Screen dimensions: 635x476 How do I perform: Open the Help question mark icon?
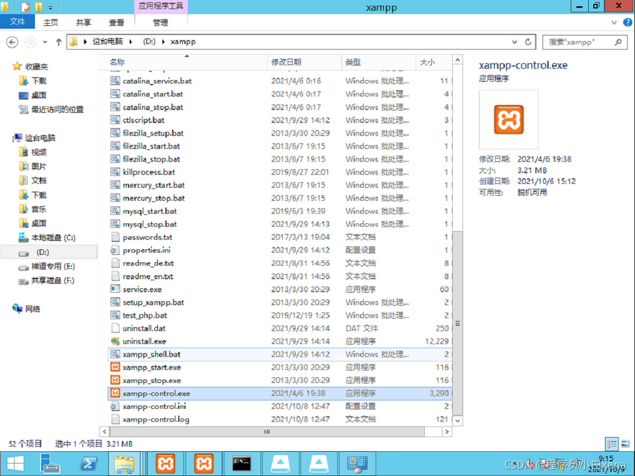(x=627, y=23)
